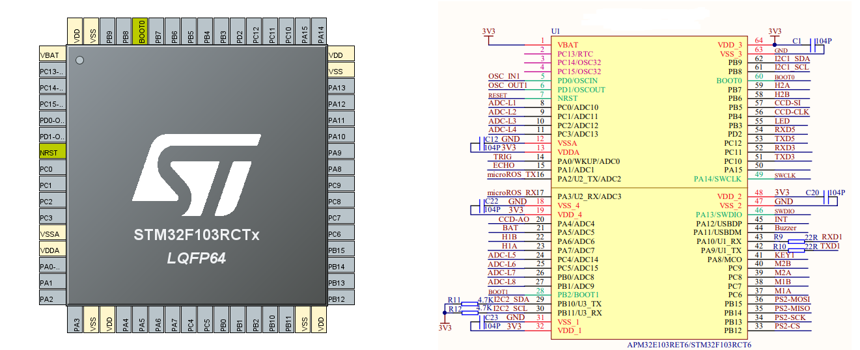The width and height of the screenshot is (860, 350).
Task: Click the APM32E103RET6/STM32F103RCT6 part label
Action: pos(689,344)
